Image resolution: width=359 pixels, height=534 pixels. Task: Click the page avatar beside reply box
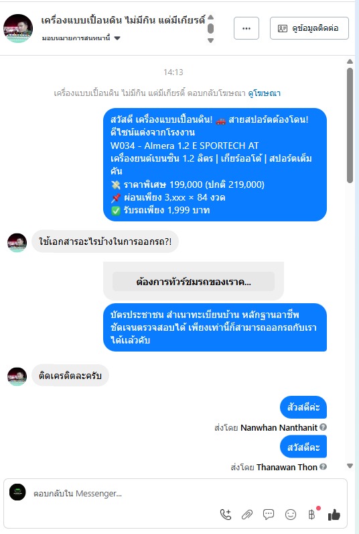click(17, 492)
